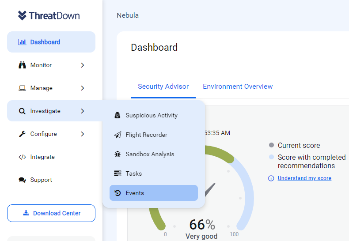Click the ThreatDown logo
349x241 pixels.
(x=49, y=15)
